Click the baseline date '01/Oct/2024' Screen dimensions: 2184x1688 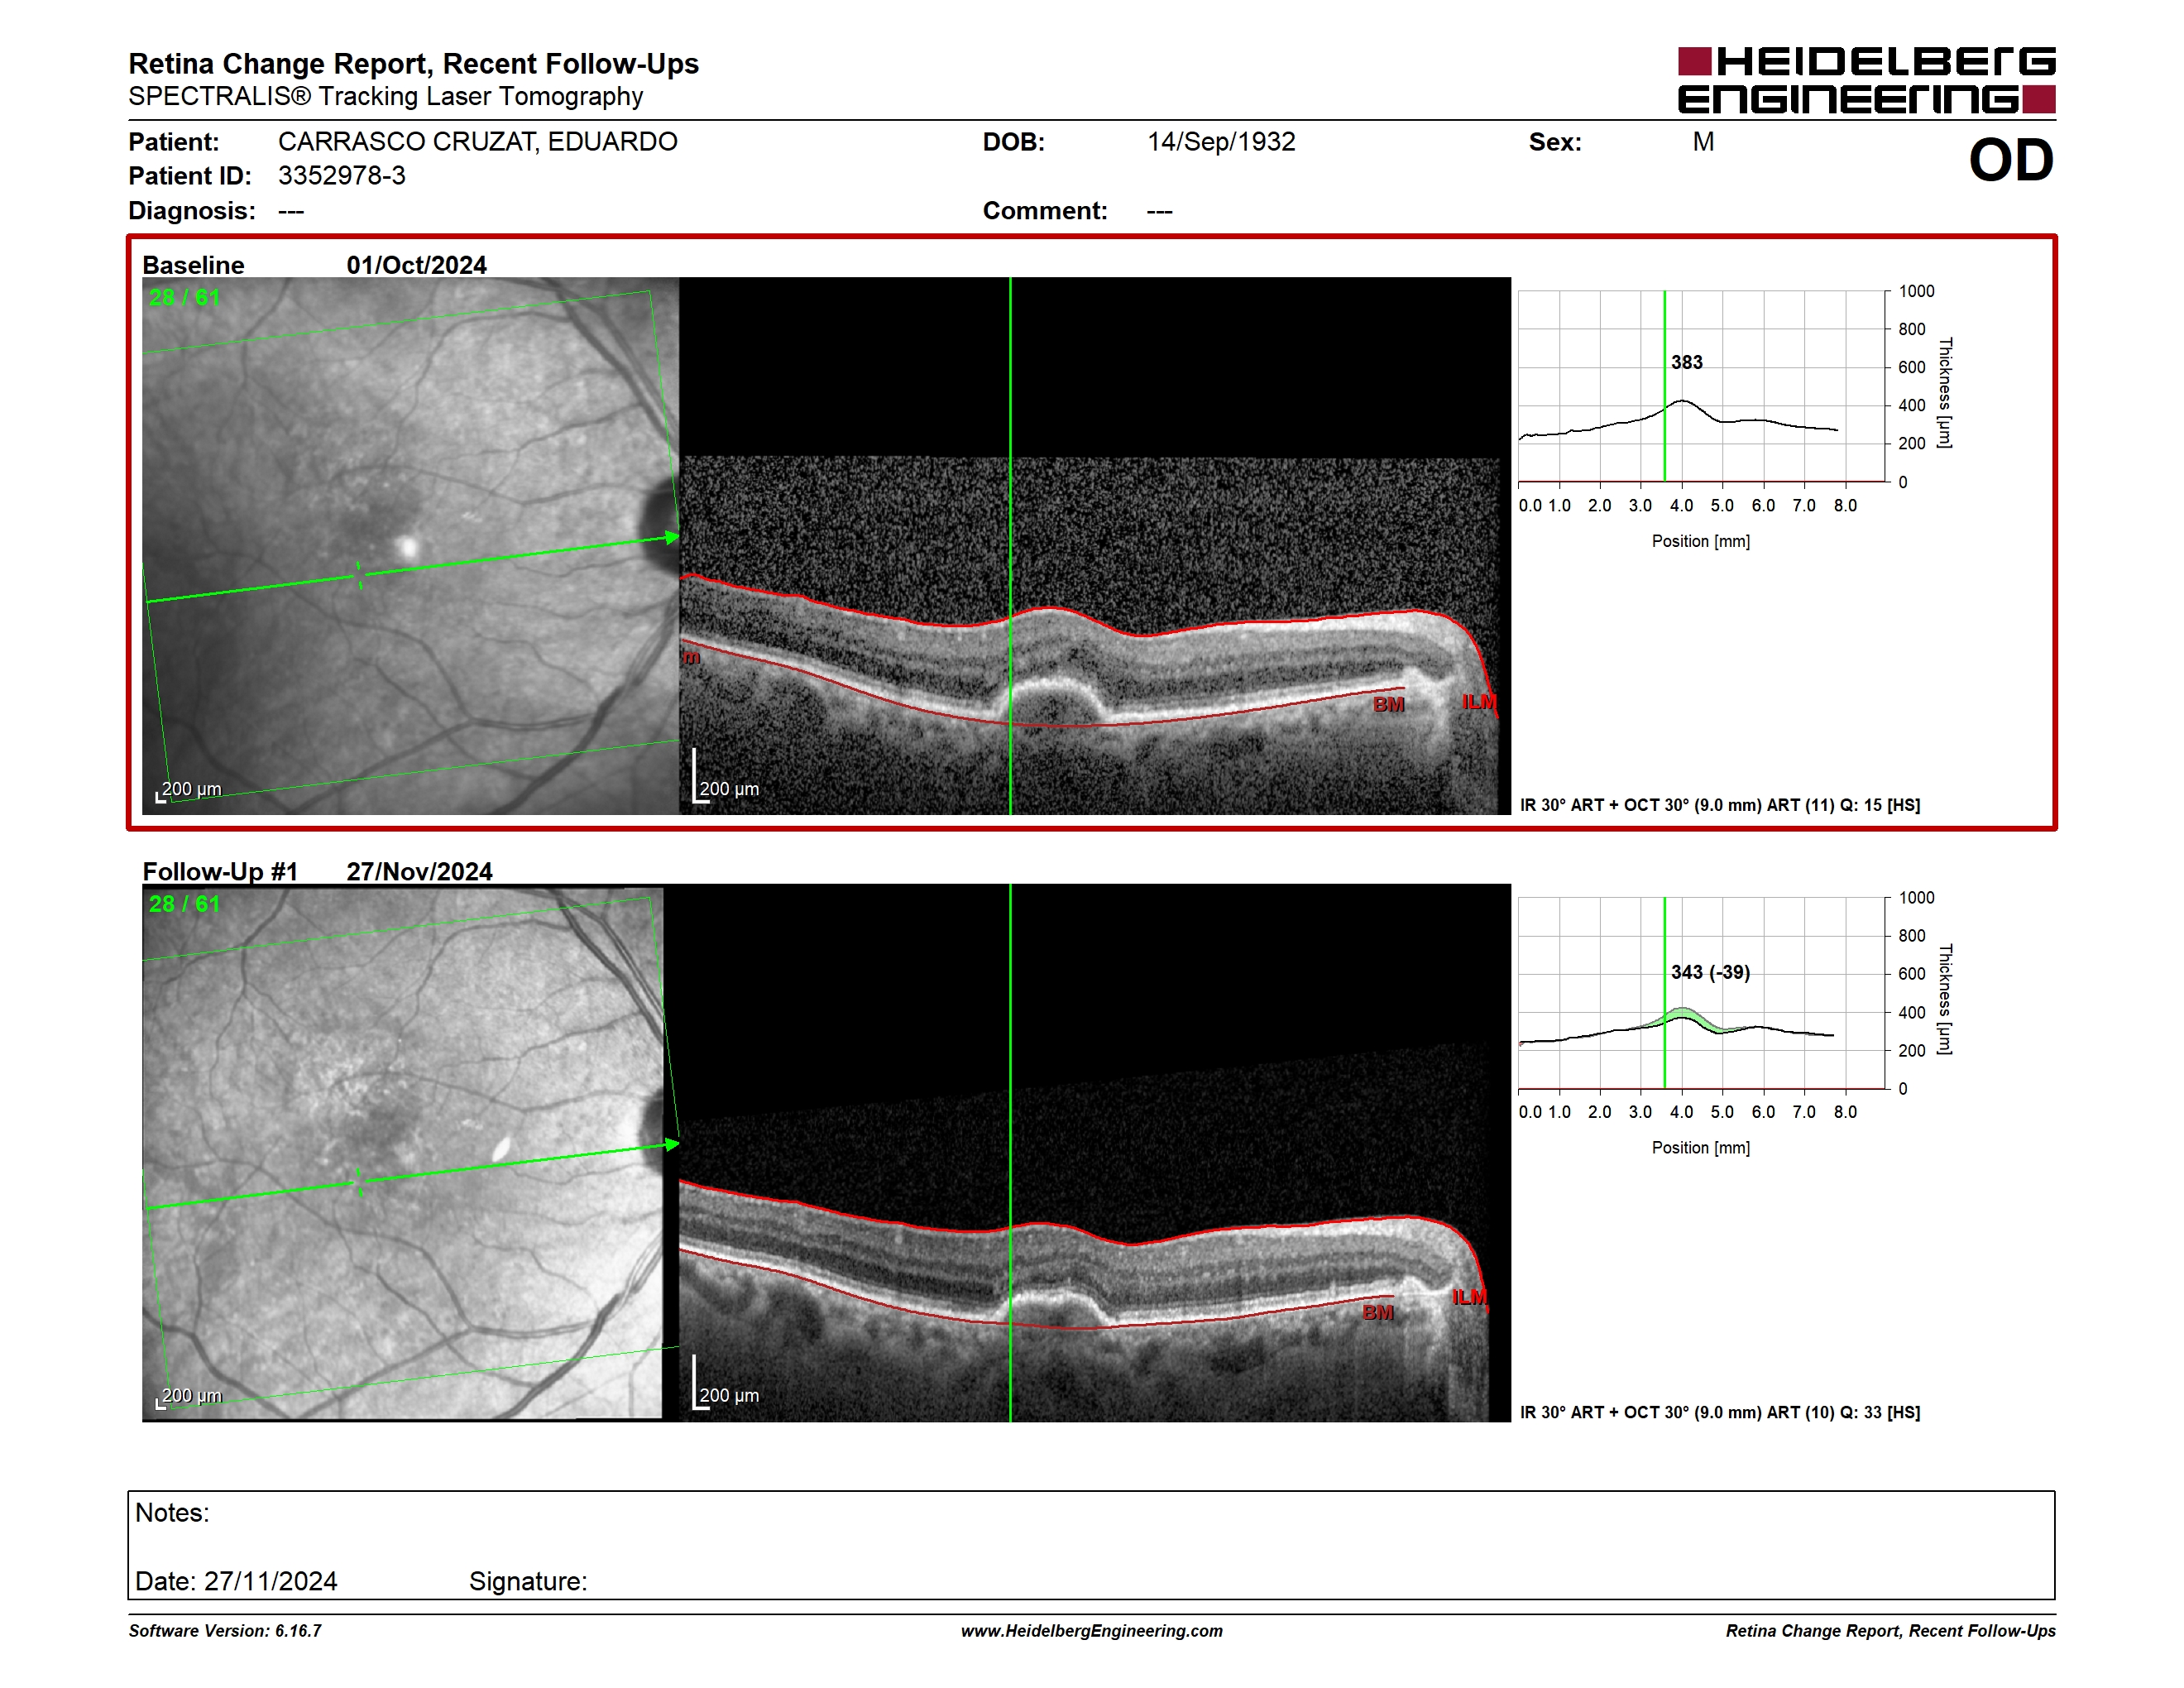pyautogui.click(x=416, y=265)
